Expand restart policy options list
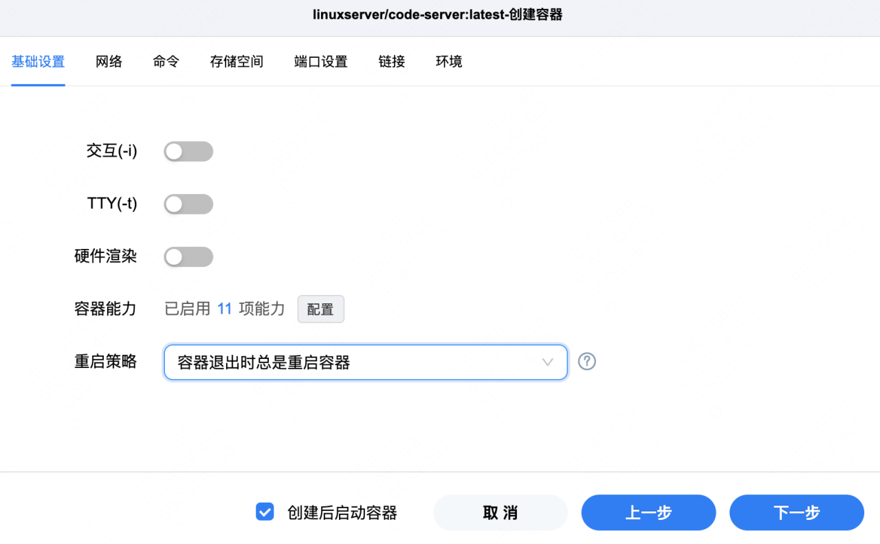 coord(365,362)
